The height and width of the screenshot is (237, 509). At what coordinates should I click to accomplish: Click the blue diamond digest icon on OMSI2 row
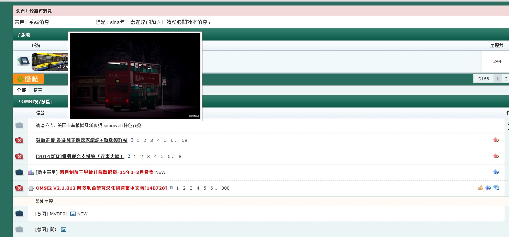[x=496, y=188]
